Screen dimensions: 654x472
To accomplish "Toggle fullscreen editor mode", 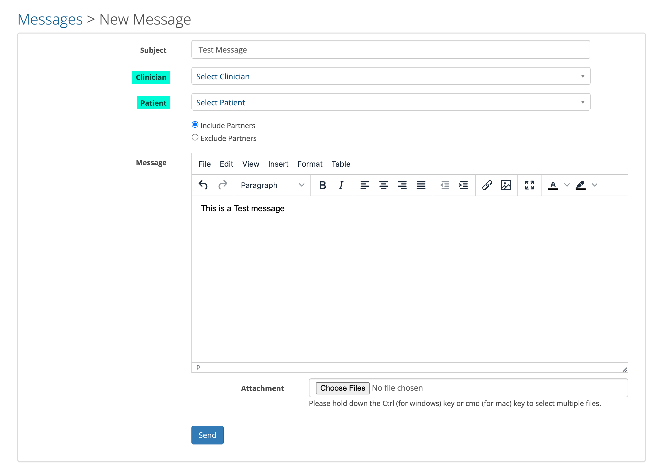I will (x=529, y=185).
